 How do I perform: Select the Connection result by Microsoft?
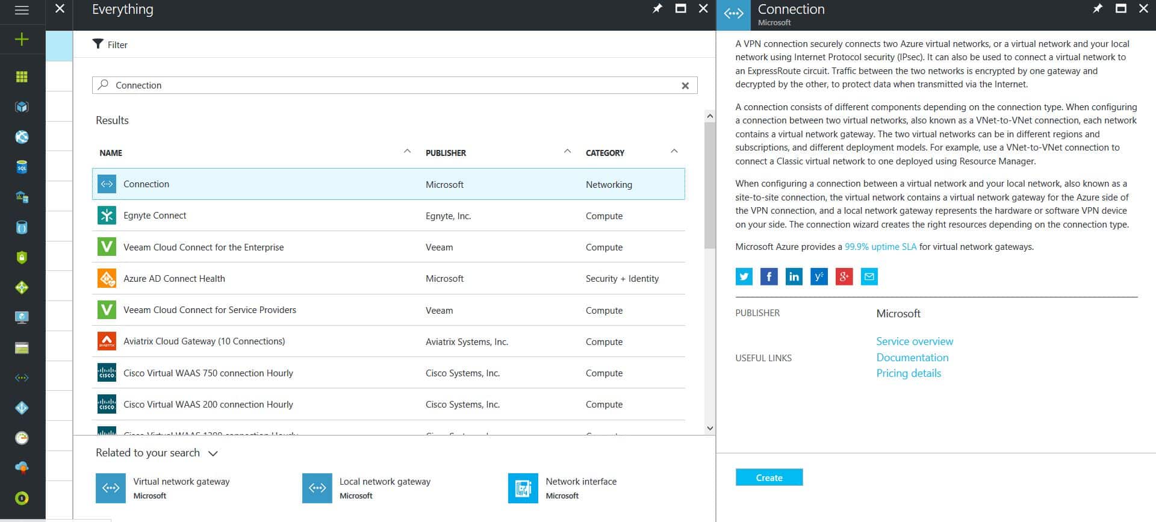tap(388, 184)
